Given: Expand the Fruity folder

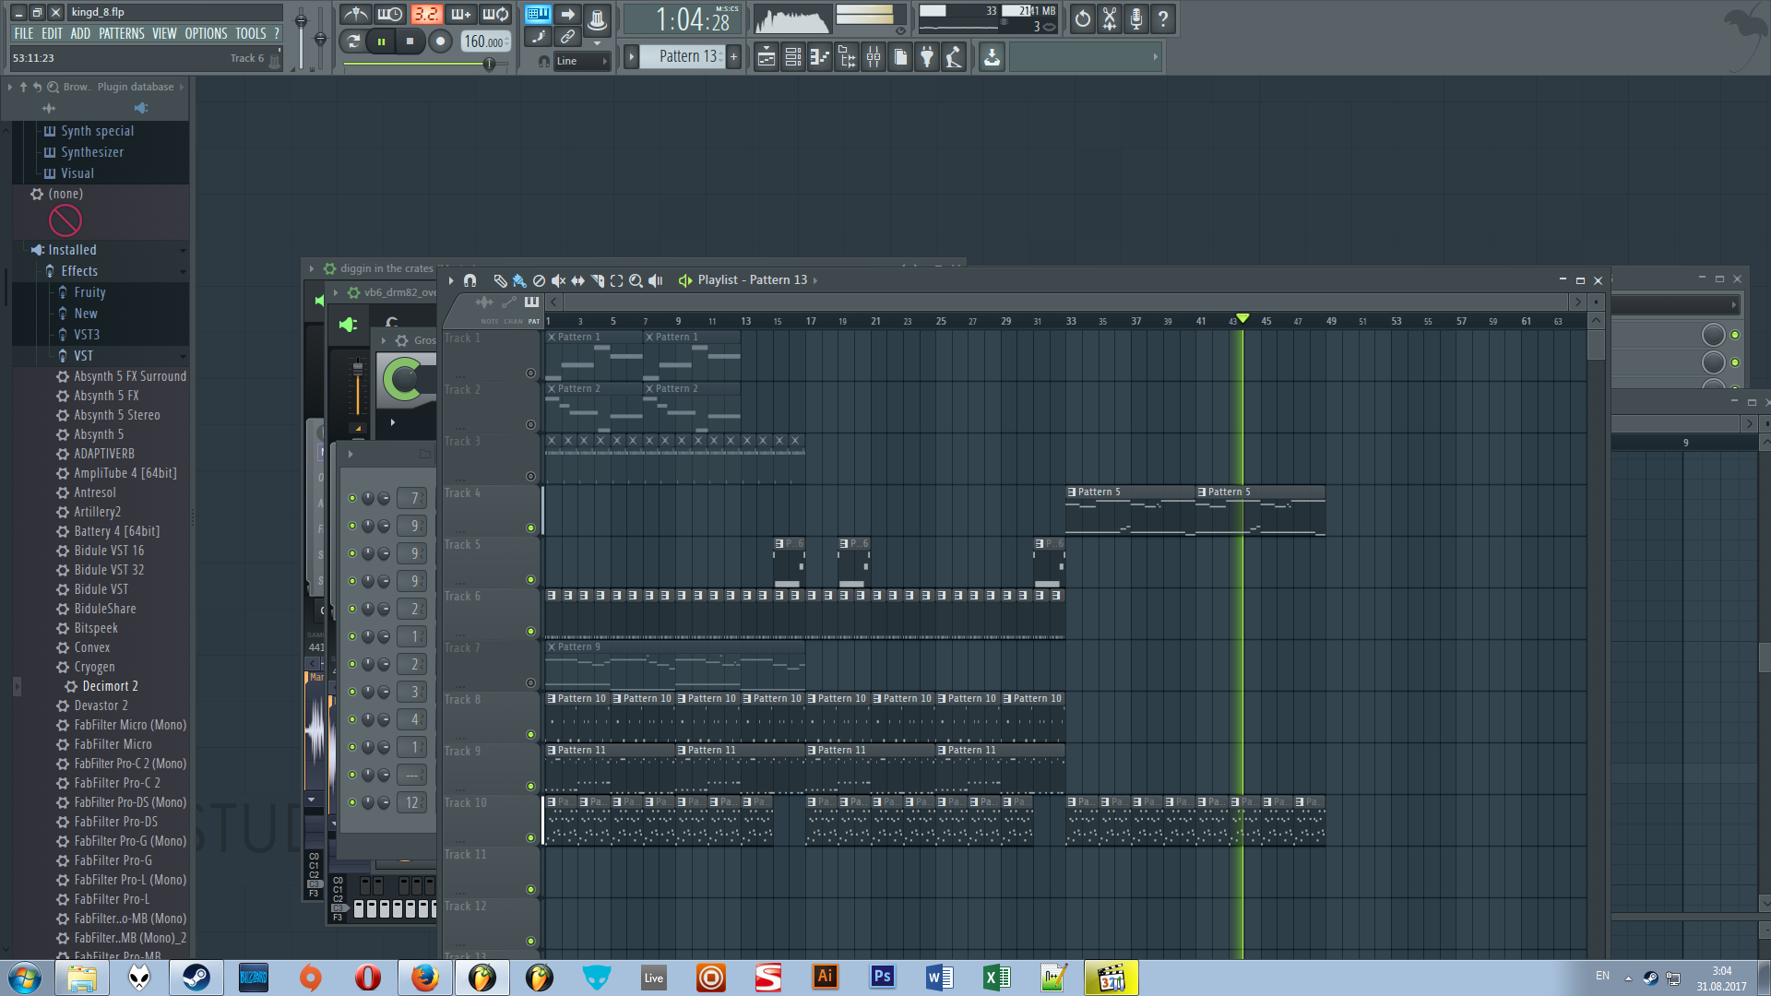Looking at the screenshot, I should tap(89, 292).
